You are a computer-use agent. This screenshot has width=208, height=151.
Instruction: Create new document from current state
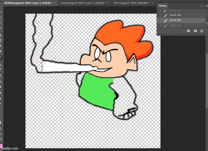(x=188, y=31)
